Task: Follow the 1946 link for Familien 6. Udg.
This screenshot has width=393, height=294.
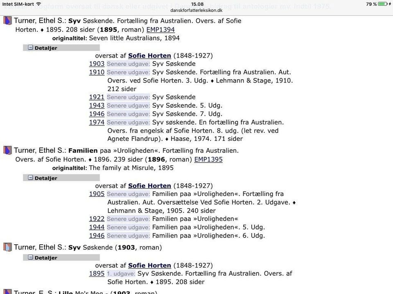Action: pyautogui.click(x=97, y=236)
